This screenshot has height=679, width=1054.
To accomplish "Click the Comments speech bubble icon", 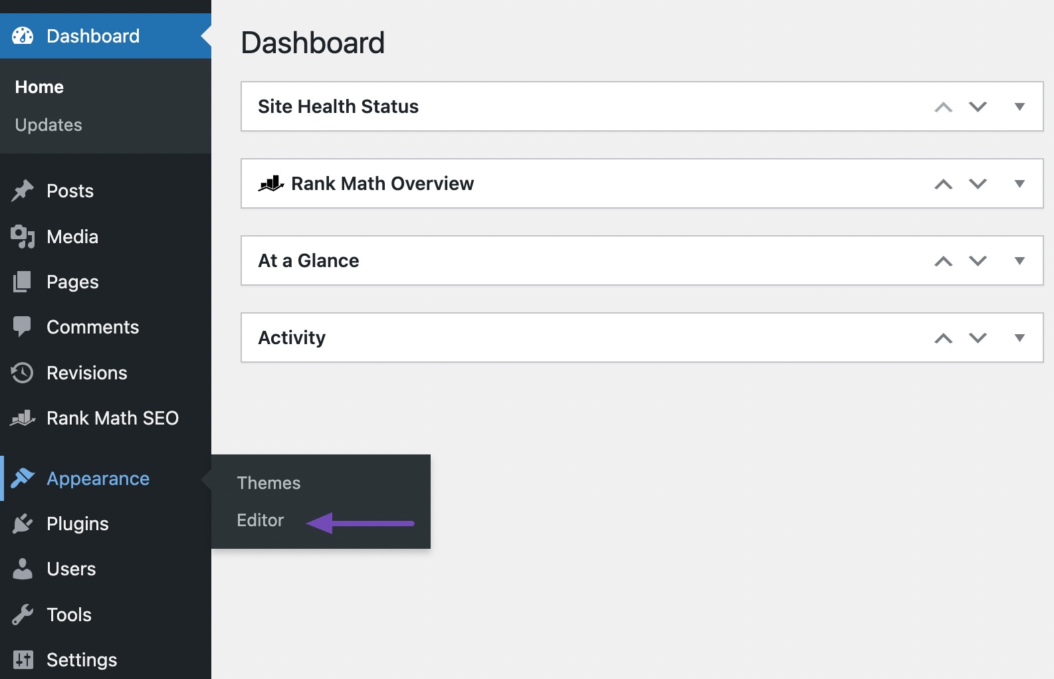I will click(23, 326).
